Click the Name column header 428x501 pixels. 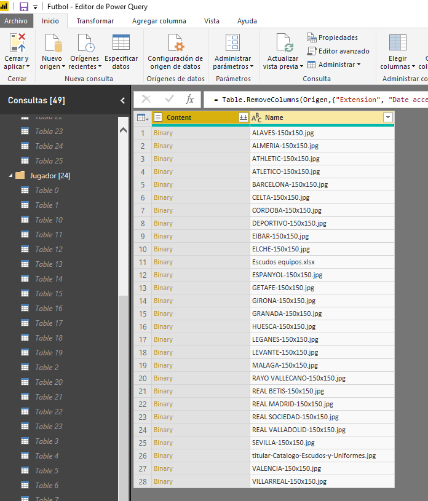322,117
